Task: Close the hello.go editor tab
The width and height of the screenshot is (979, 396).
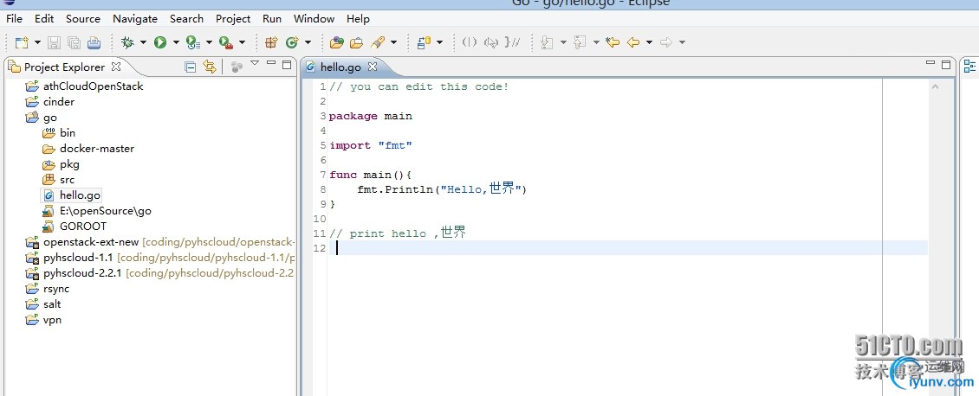Action: click(x=373, y=66)
